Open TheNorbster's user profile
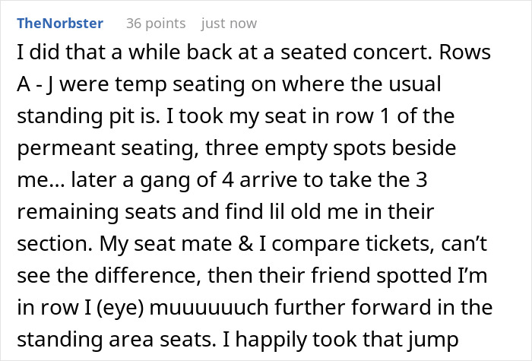This screenshot has width=532, height=361. (59, 23)
